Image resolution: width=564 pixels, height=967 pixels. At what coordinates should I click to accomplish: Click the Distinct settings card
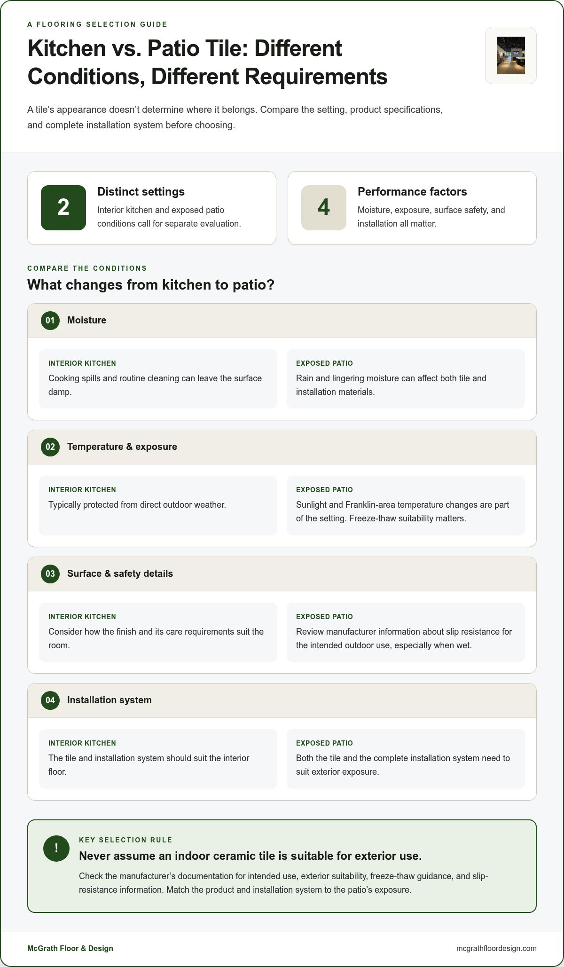[x=152, y=208]
